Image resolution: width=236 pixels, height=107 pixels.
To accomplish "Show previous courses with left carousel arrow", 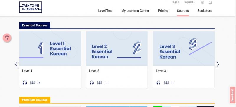I will 16,64.
